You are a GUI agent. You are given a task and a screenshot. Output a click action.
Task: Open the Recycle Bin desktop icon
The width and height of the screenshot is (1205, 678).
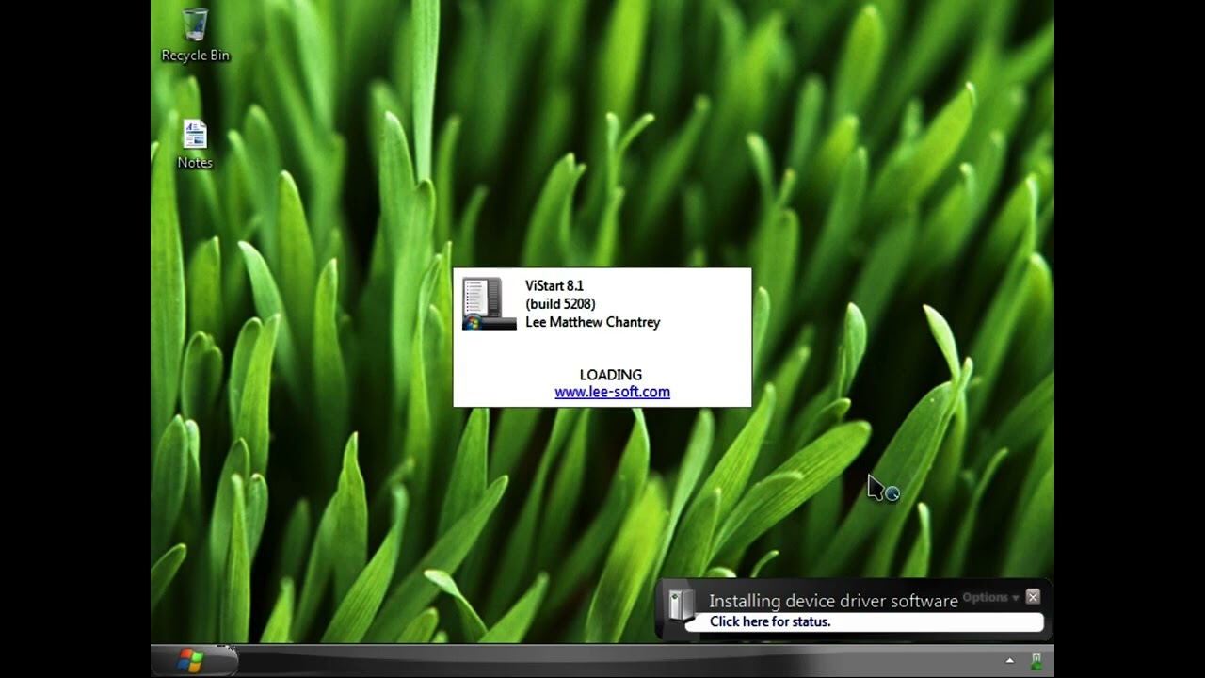point(195,36)
